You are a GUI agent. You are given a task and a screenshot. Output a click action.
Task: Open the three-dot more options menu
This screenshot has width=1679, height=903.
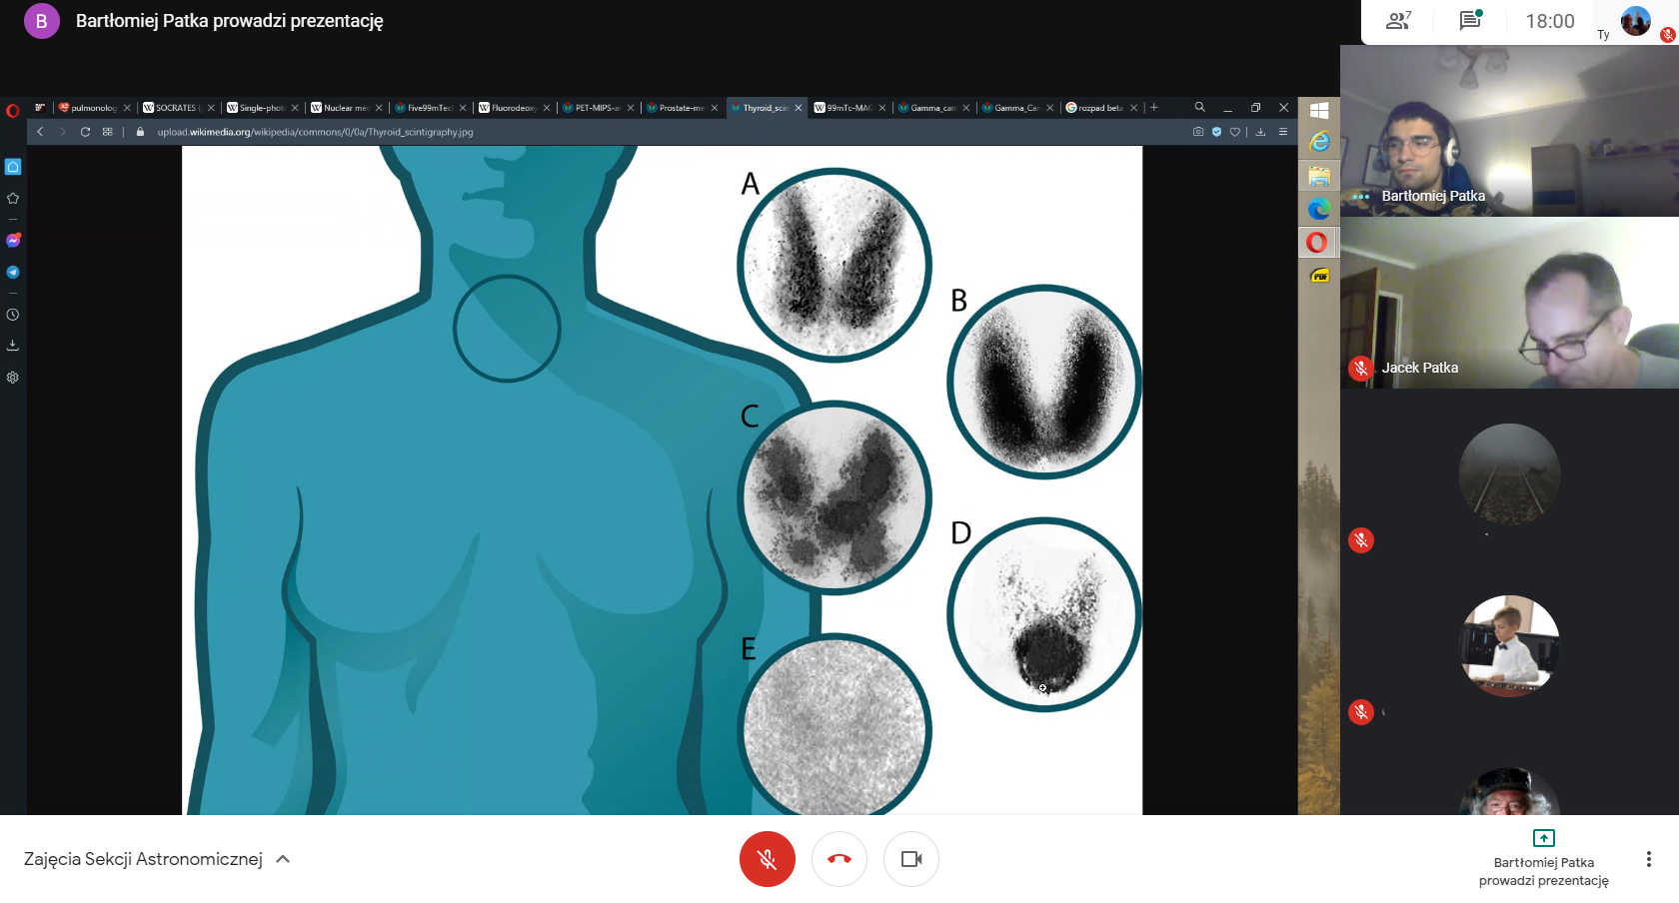[x=1648, y=859]
